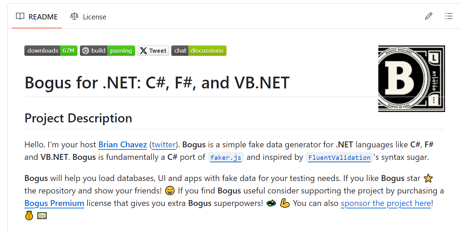Click the X Tweet badge button

[x=153, y=51]
